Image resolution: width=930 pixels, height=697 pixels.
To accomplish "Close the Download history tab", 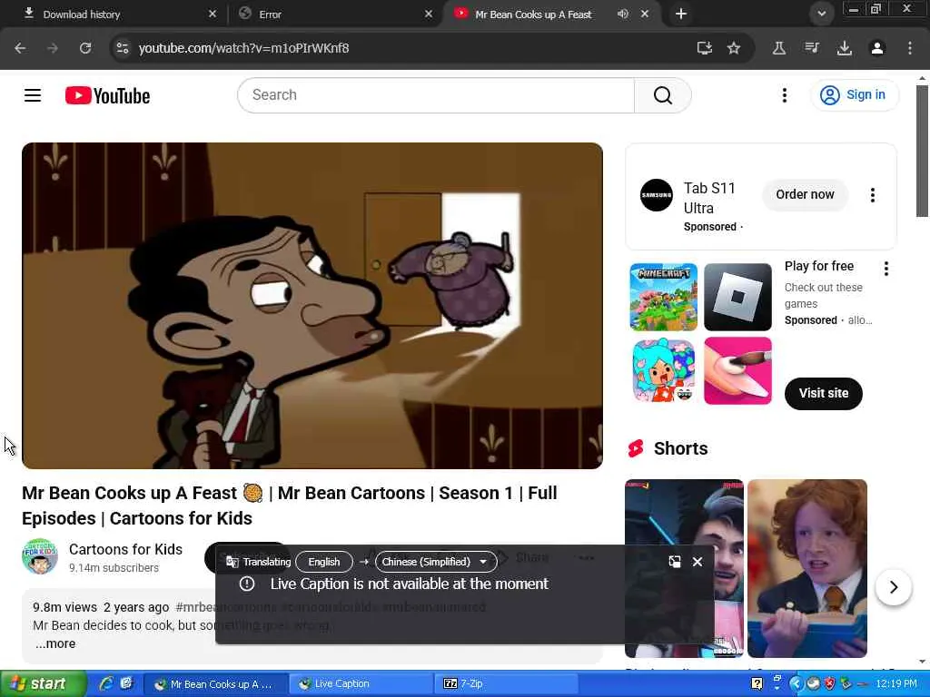I will [x=213, y=14].
